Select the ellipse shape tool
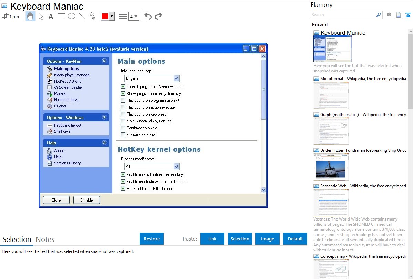The image size is (413, 279). point(72,16)
